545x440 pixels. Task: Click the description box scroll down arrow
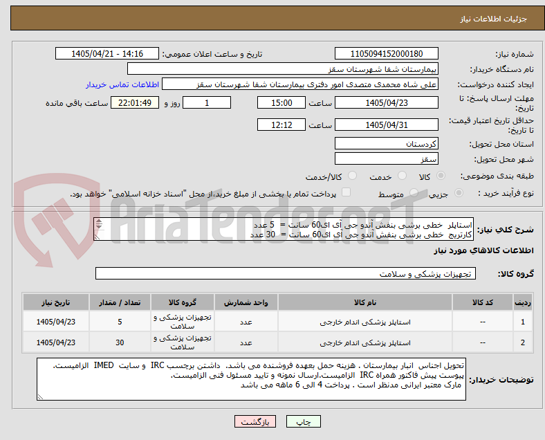99,227
